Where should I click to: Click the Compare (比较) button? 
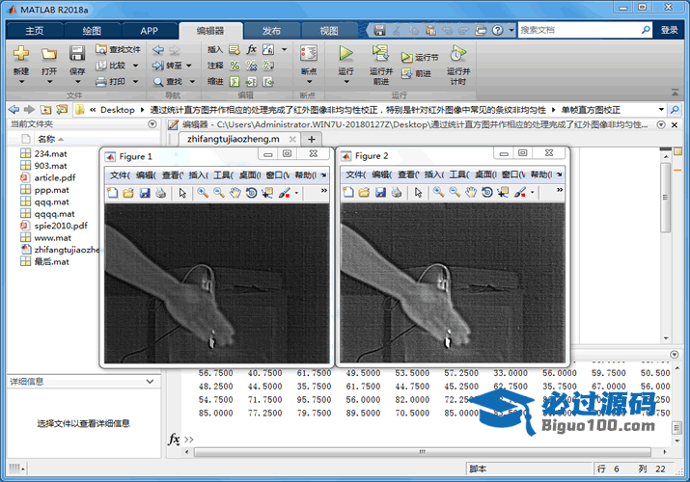[x=117, y=66]
